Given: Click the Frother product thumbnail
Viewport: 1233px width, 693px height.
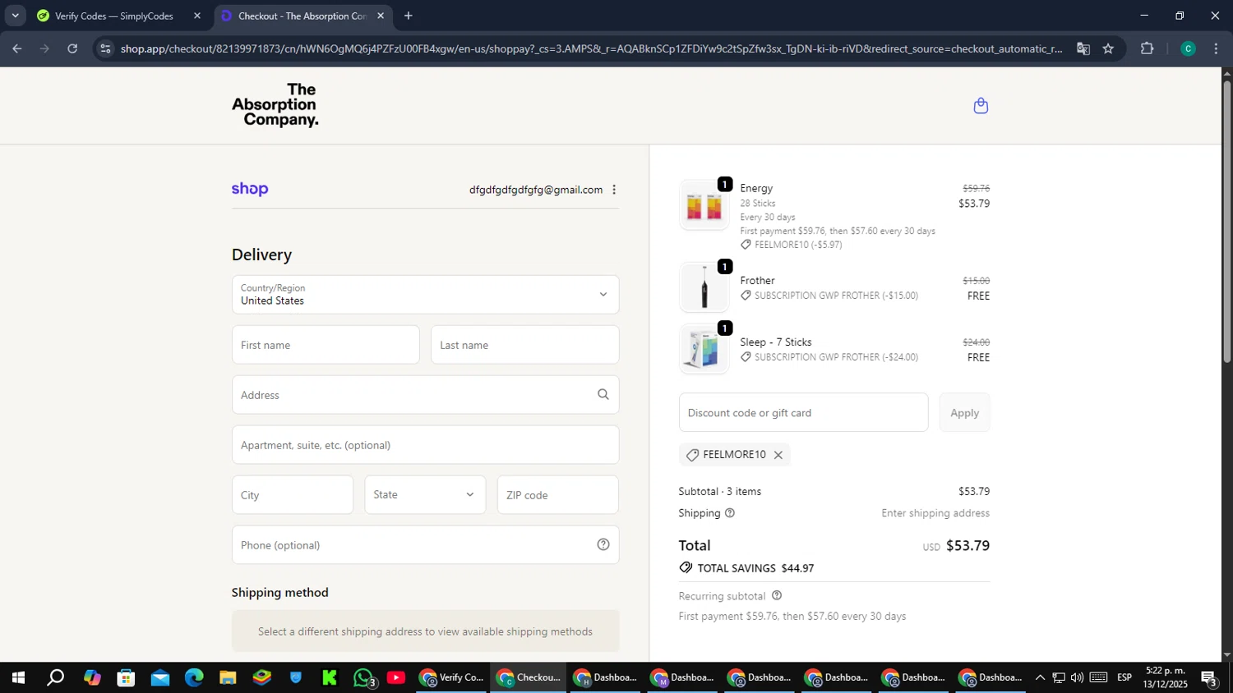Looking at the screenshot, I should point(704,287).
